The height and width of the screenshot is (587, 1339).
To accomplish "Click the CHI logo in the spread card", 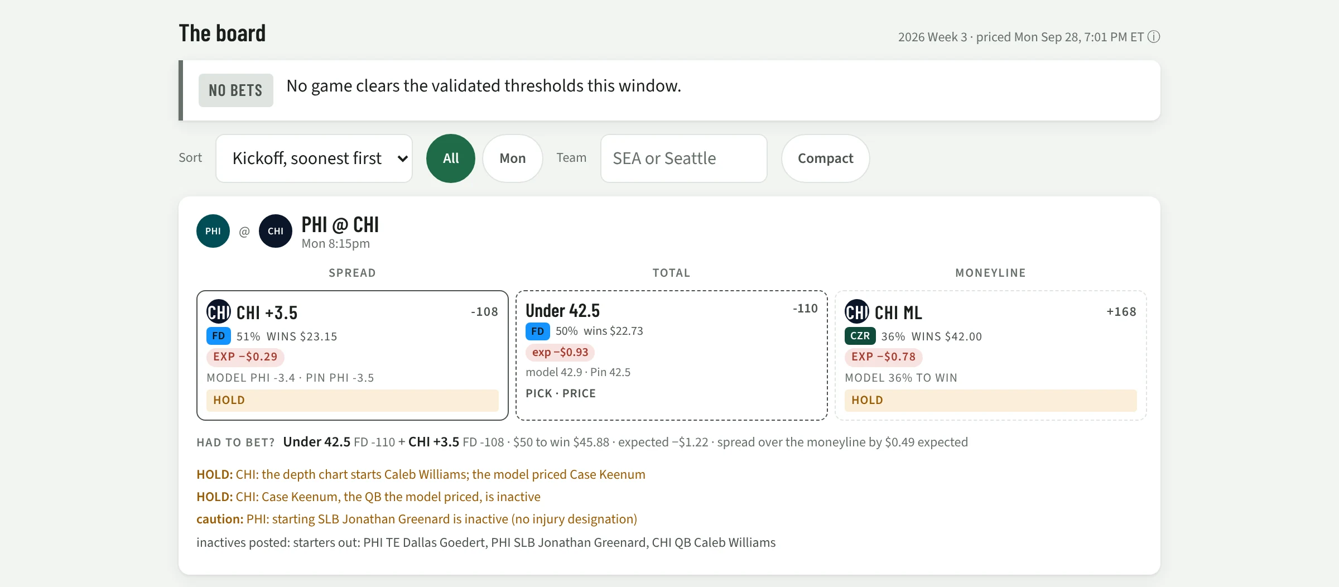I will tap(219, 312).
